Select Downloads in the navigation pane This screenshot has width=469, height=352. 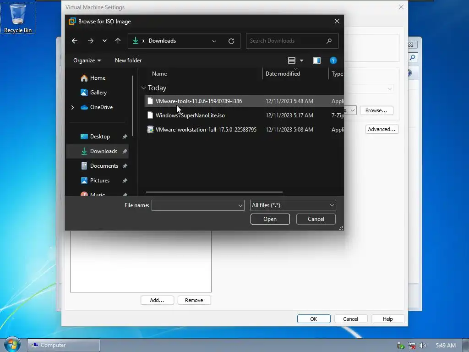pos(98,151)
